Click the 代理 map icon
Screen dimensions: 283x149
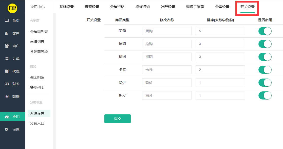click(x=7, y=71)
